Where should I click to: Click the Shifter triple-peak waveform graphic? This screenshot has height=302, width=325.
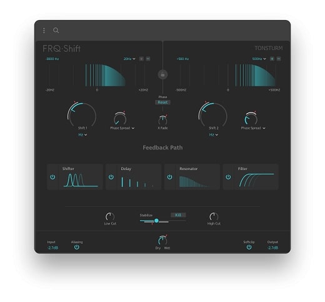point(81,180)
